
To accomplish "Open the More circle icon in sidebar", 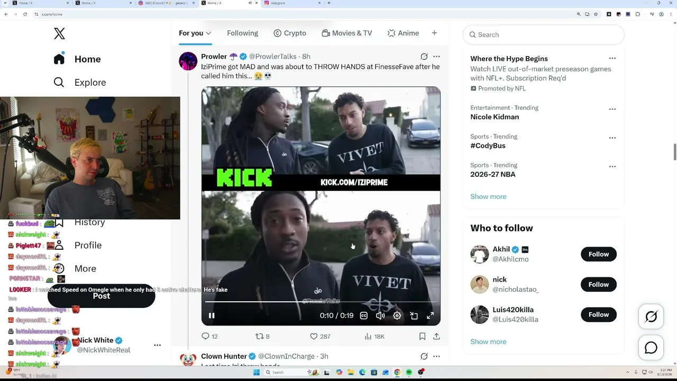I will [x=59, y=268].
